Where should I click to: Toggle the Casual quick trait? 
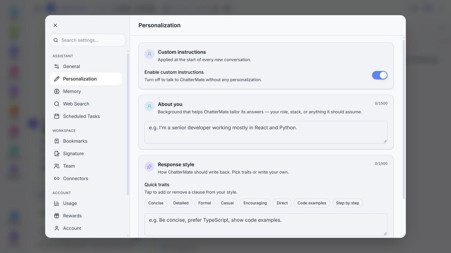click(227, 203)
